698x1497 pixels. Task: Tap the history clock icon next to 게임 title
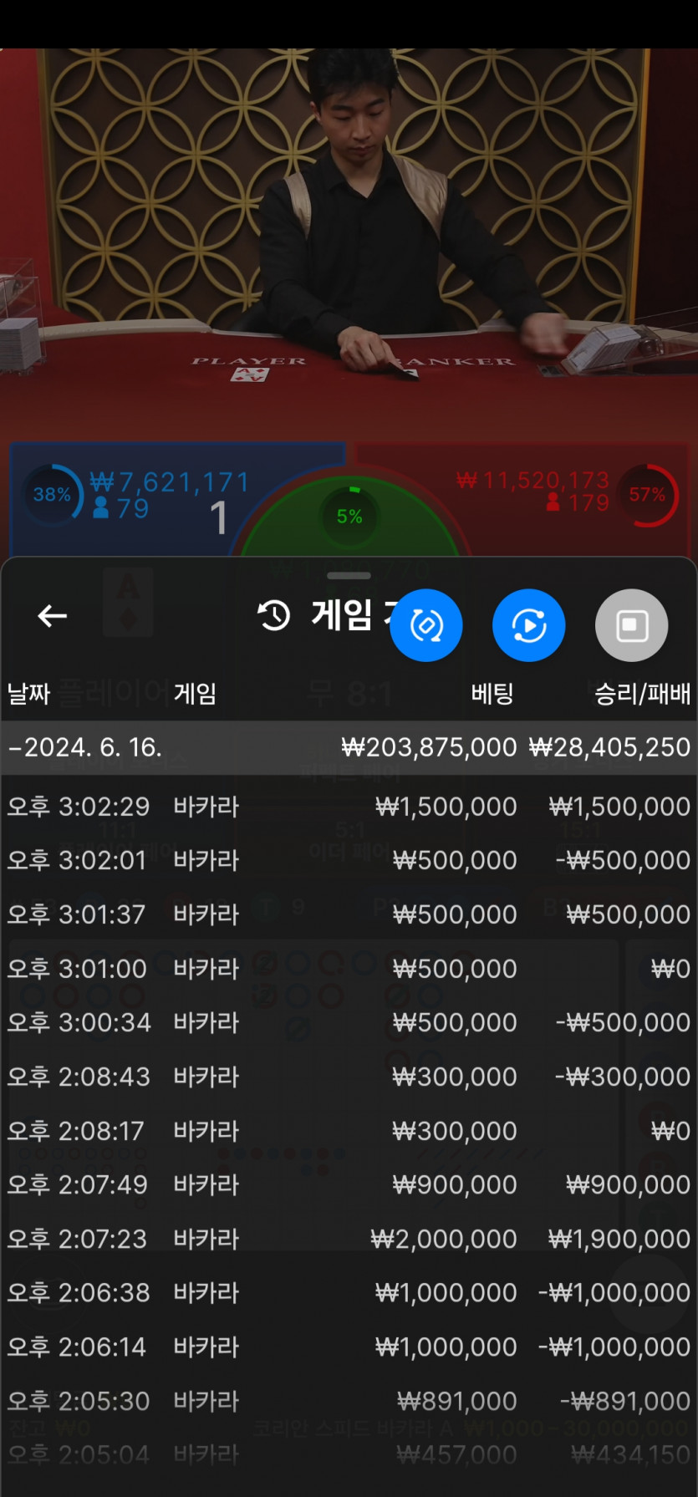pyautogui.click(x=273, y=616)
